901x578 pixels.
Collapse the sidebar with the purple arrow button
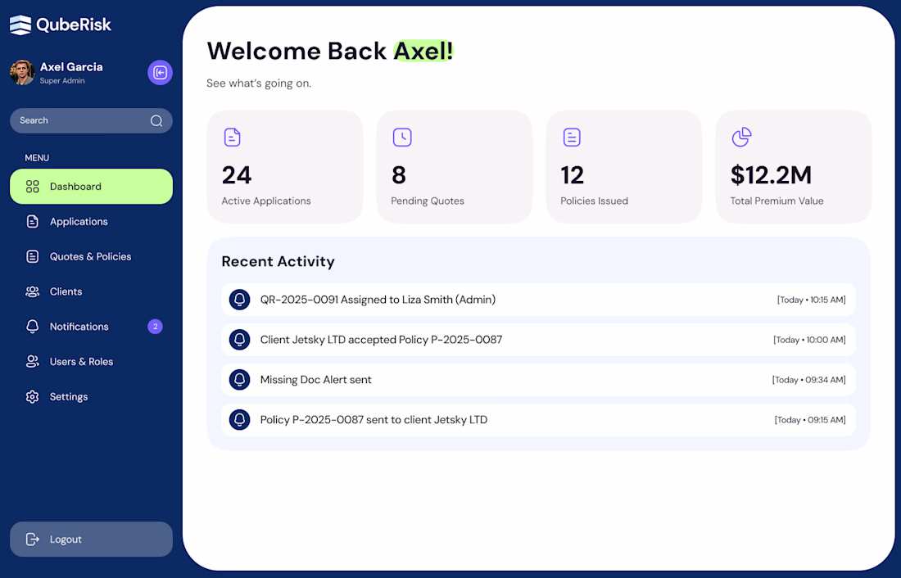[x=160, y=72]
